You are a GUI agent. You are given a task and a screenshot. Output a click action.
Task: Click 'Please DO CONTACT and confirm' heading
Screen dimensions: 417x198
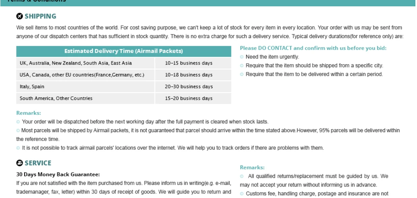pos(313,48)
